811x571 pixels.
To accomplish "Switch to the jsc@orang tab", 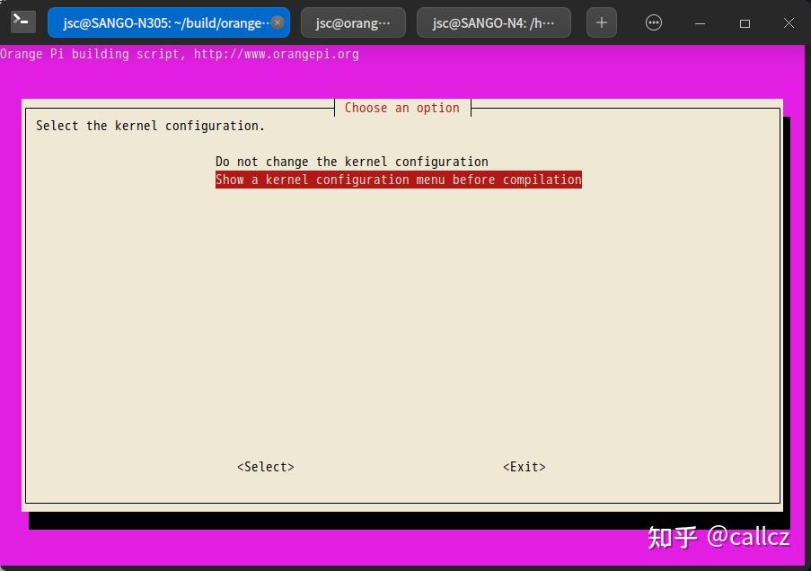I will click(353, 22).
